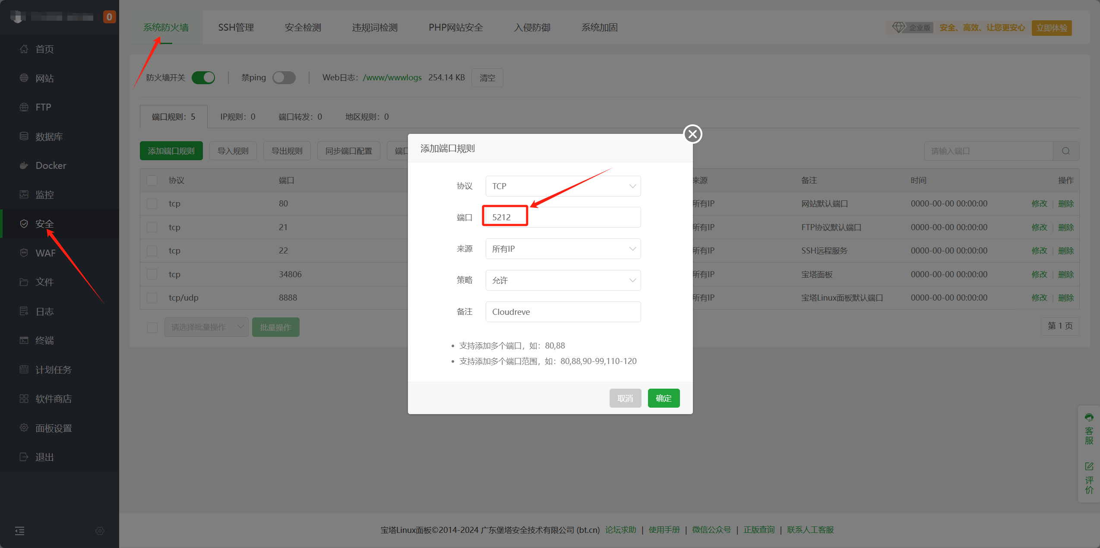The height and width of the screenshot is (548, 1100).
Task: Click the Docker icon in sidebar
Action: point(24,165)
